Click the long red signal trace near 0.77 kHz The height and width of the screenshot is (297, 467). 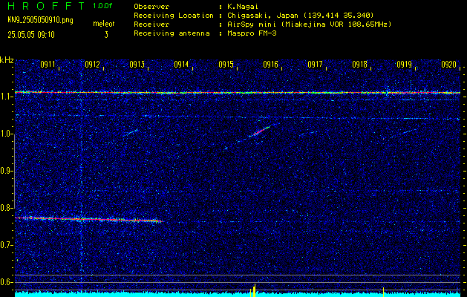(x=89, y=219)
